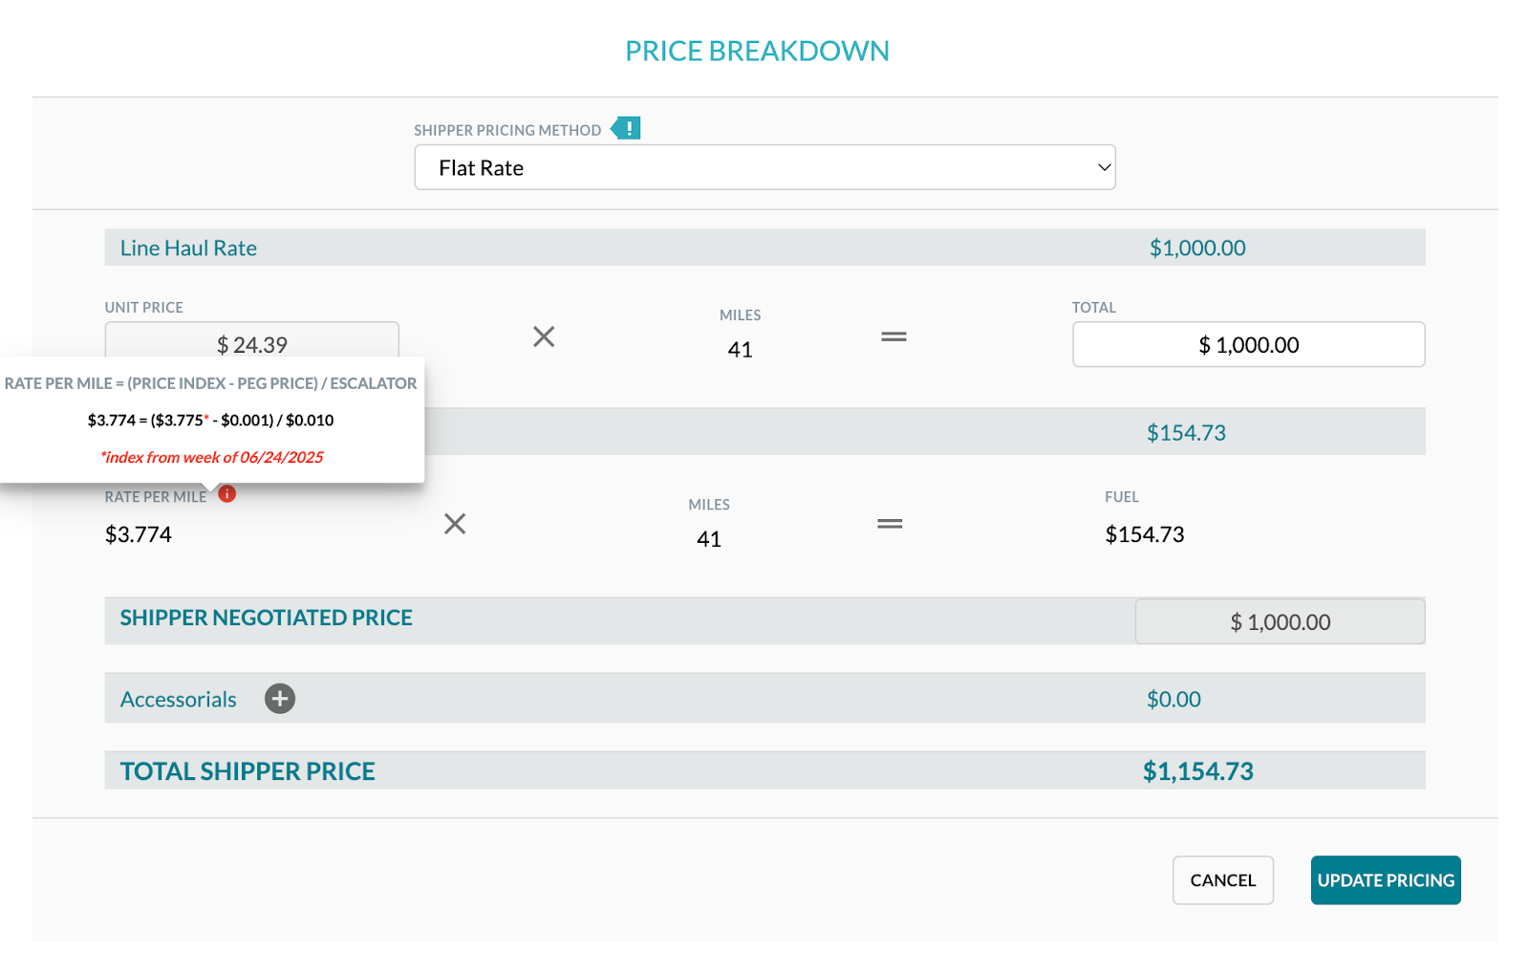
Task: Click the Shipper Negotiated Price field
Action: click(x=1280, y=622)
